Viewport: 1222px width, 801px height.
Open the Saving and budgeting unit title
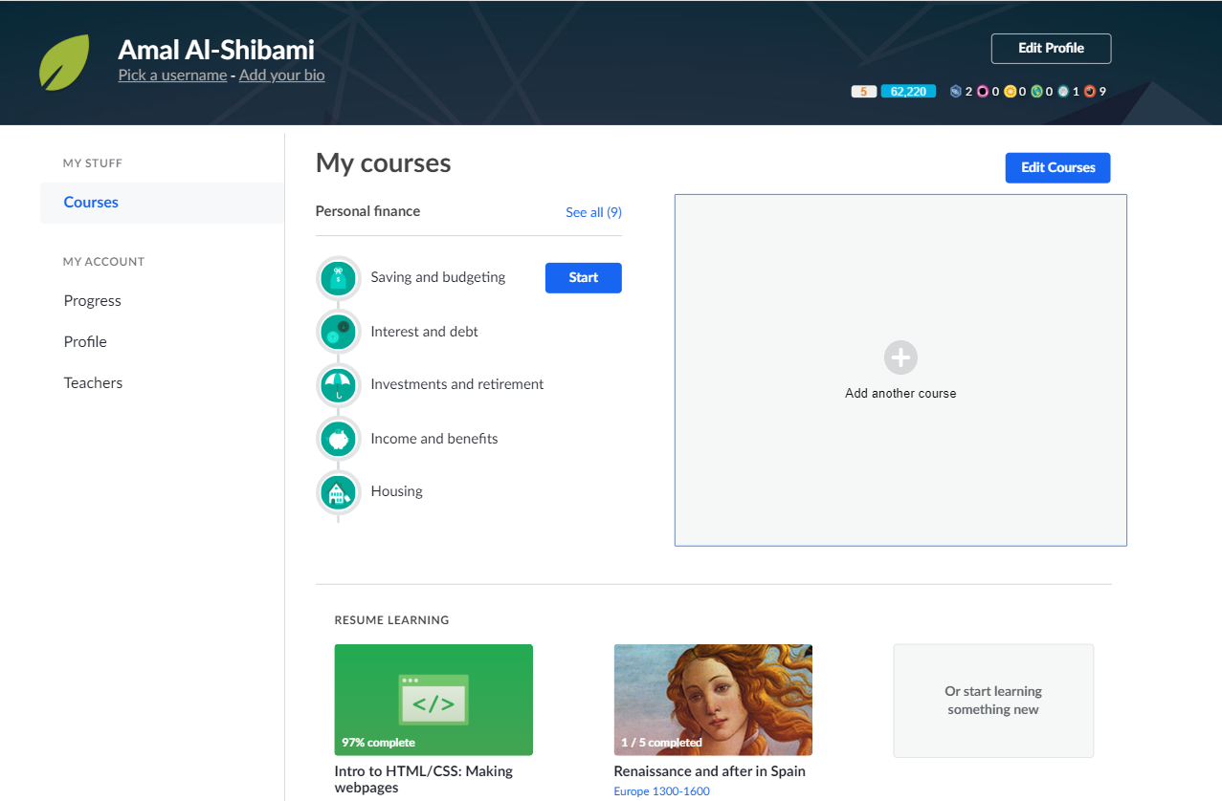tap(438, 277)
